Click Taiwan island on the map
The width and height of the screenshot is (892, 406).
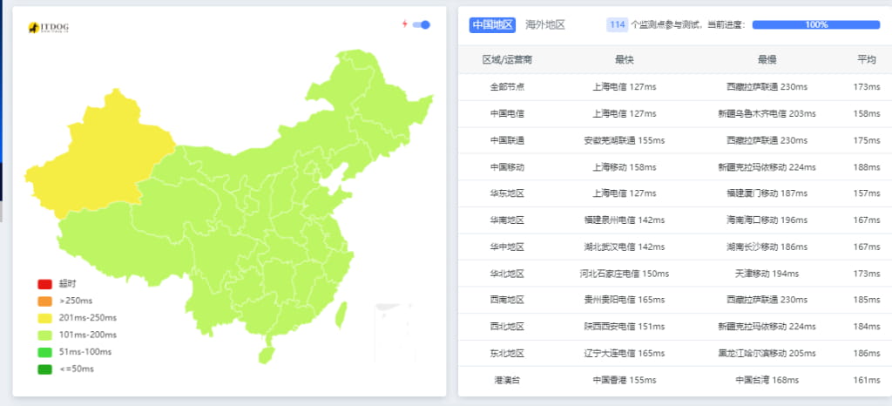click(x=341, y=315)
